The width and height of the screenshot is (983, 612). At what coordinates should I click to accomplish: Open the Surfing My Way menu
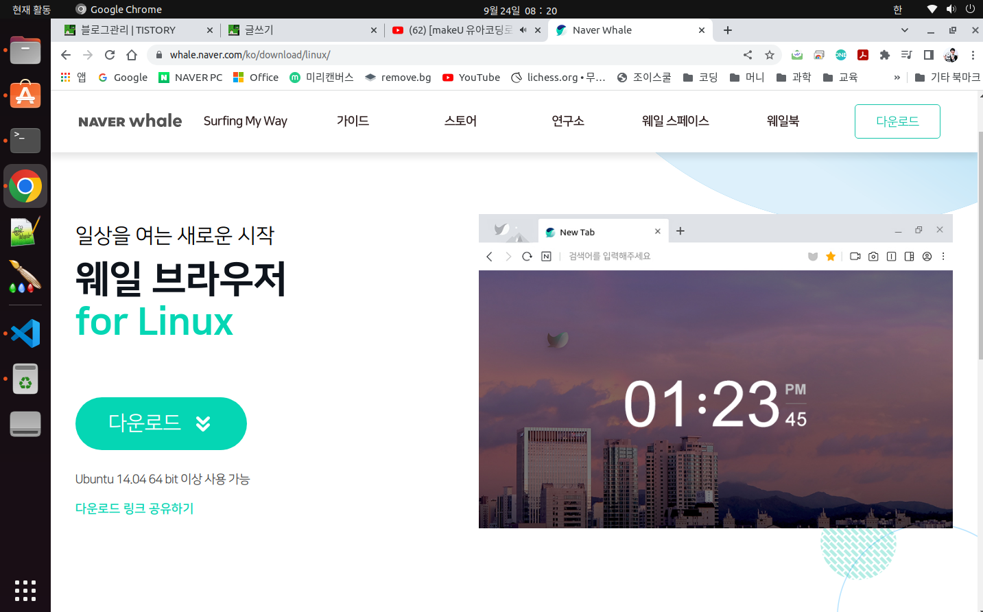[x=246, y=121]
